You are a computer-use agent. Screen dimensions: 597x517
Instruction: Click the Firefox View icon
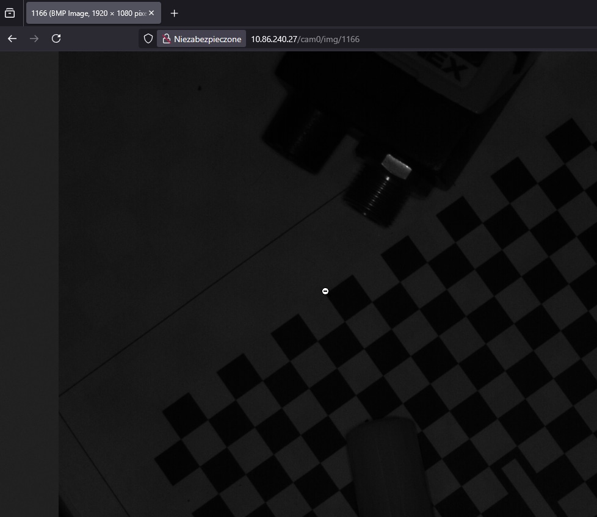[10, 13]
